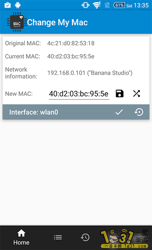152x250 pixels.
Task: Tap the Original MAC address value
Action: [x=71, y=43]
